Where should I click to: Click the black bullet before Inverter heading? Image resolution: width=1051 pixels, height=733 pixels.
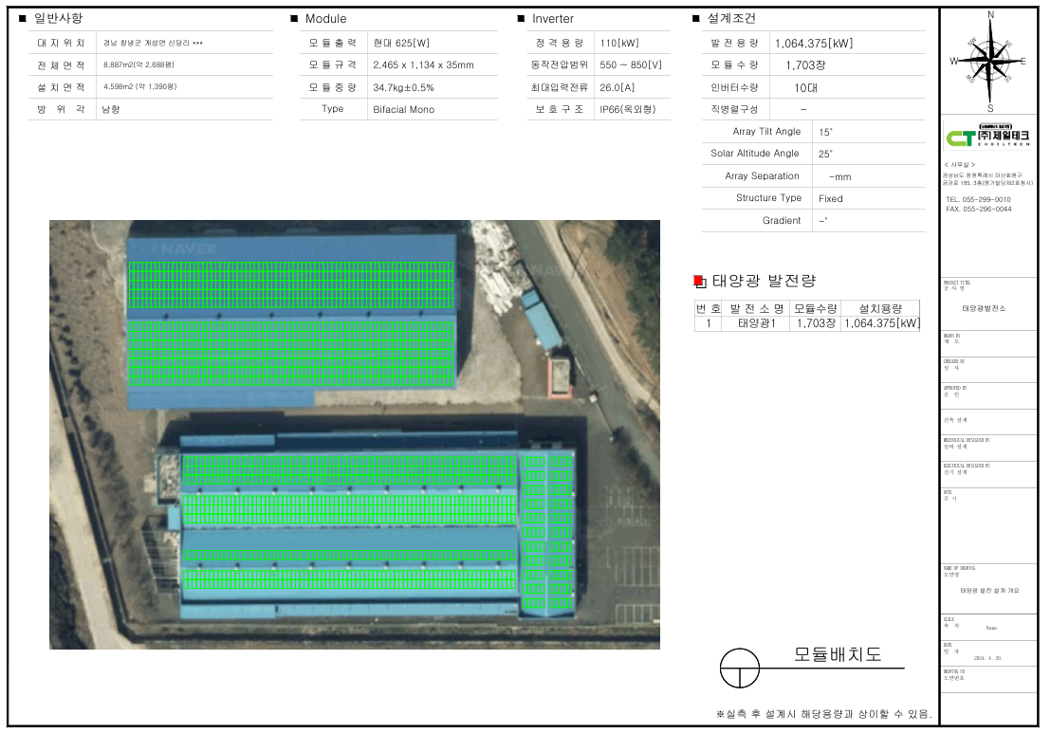pyautogui.click(x=521, y=19)
